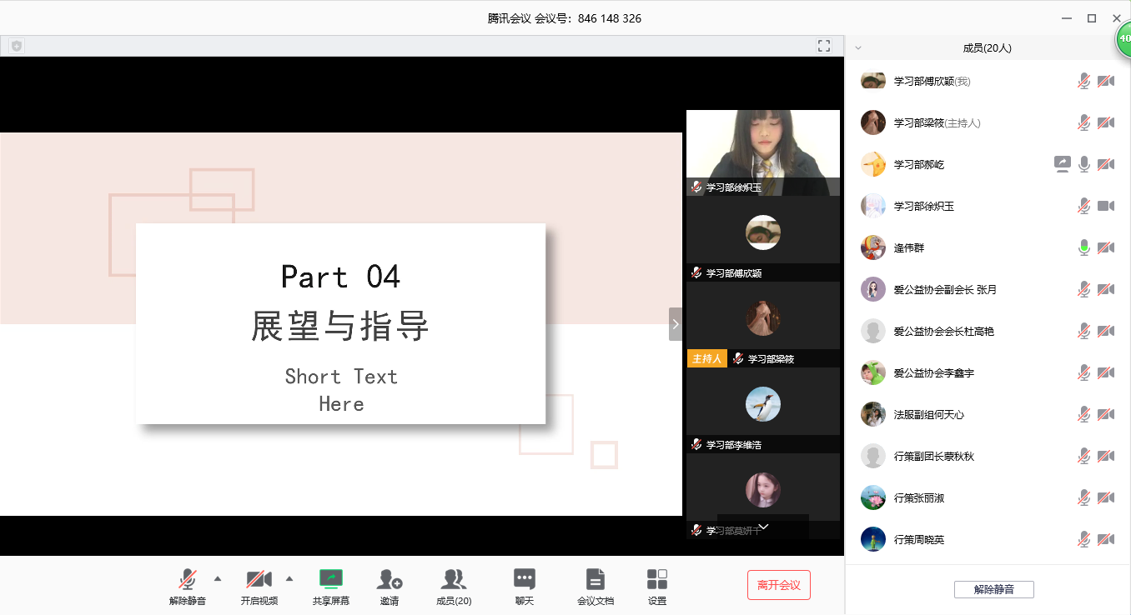
Task: Open the 聊天 (Chat) panel
Action: click(x=524, y=579)
